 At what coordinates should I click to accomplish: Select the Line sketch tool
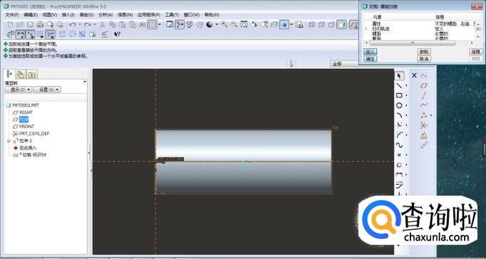click(x=399, y=85)
